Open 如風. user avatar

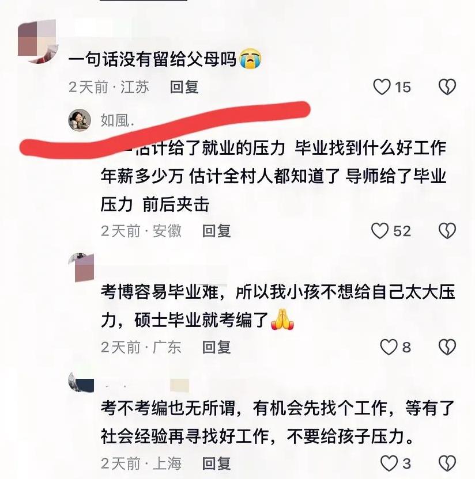(80, 120)
